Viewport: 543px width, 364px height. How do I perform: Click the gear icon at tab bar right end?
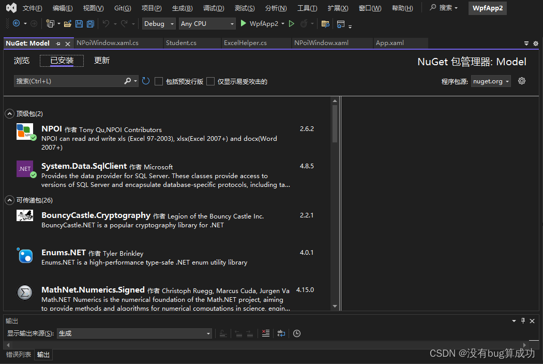tap(536, 43)
